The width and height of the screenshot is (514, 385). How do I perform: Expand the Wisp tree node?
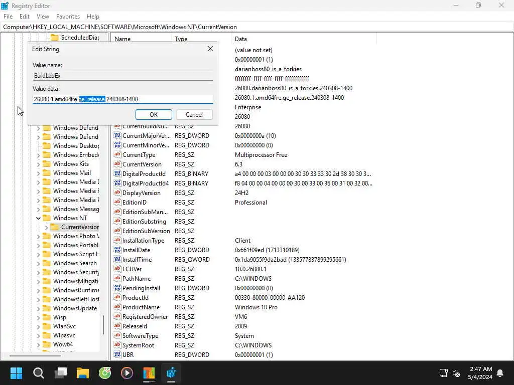38,317
